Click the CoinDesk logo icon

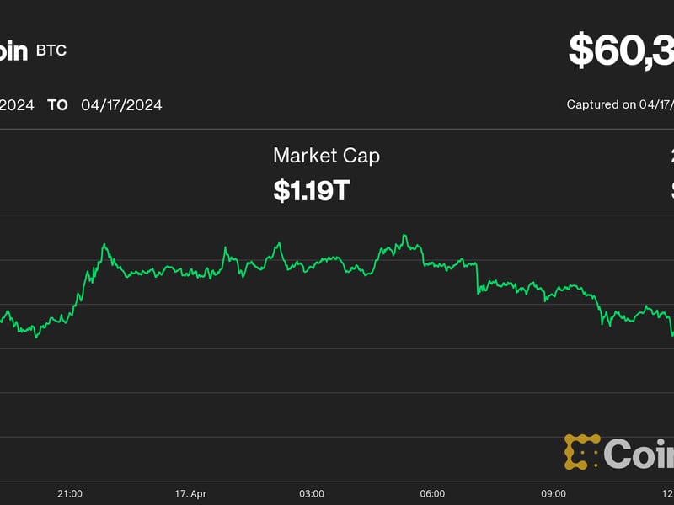pos(581,452)
